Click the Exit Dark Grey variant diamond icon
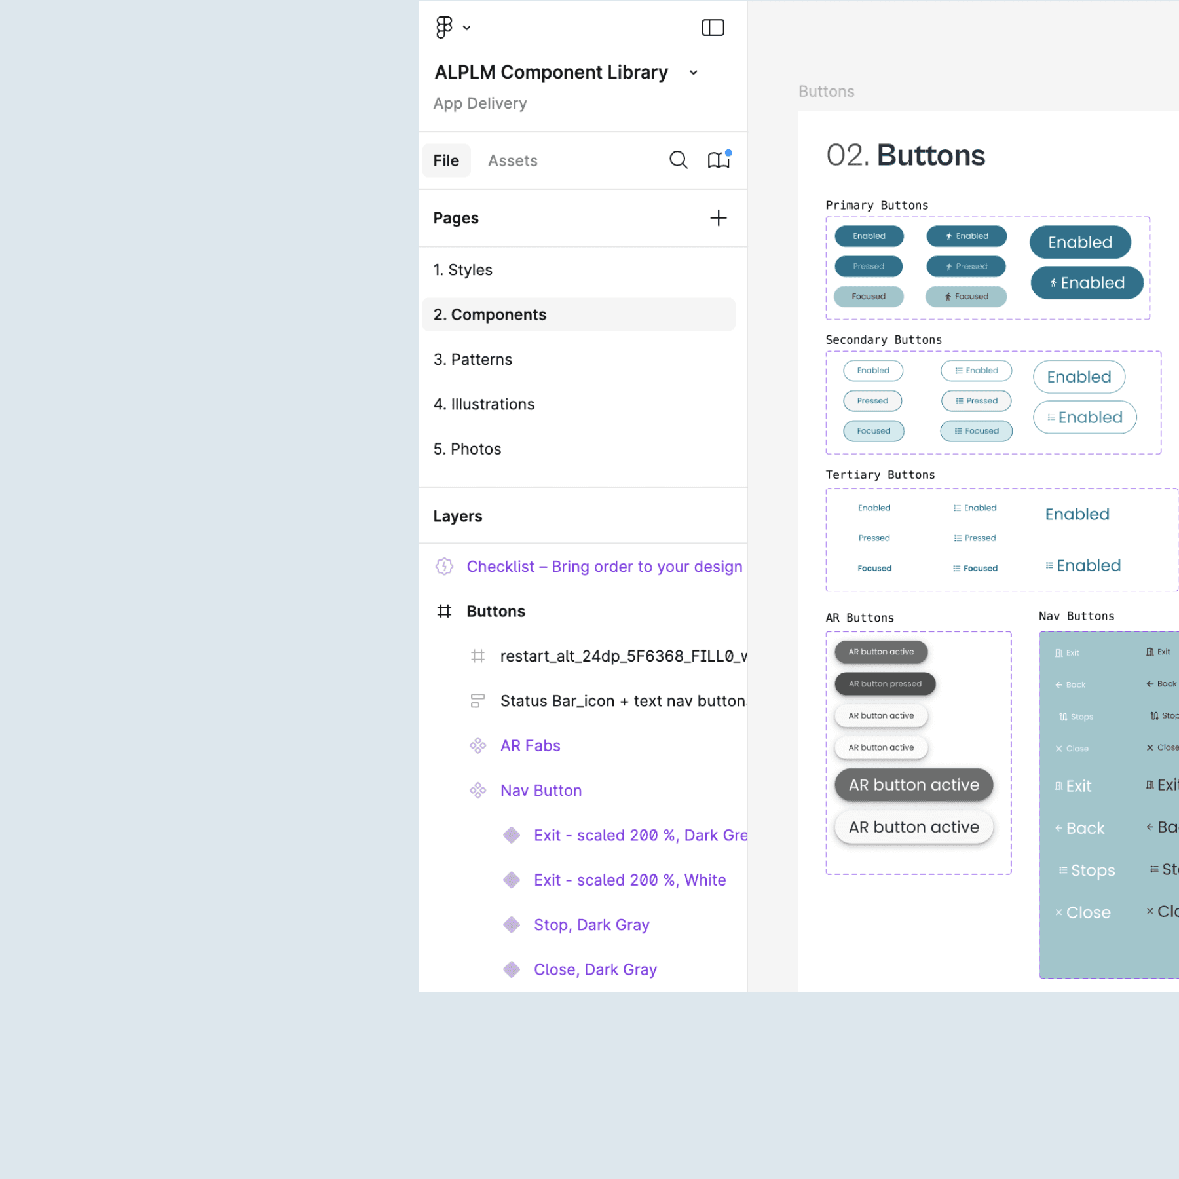1179x1179 pixels. click(x=512, y=835)
